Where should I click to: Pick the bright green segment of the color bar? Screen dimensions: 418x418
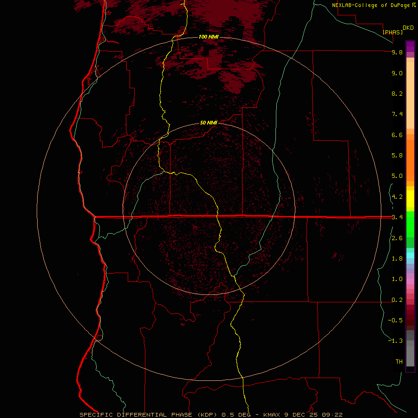410,223
